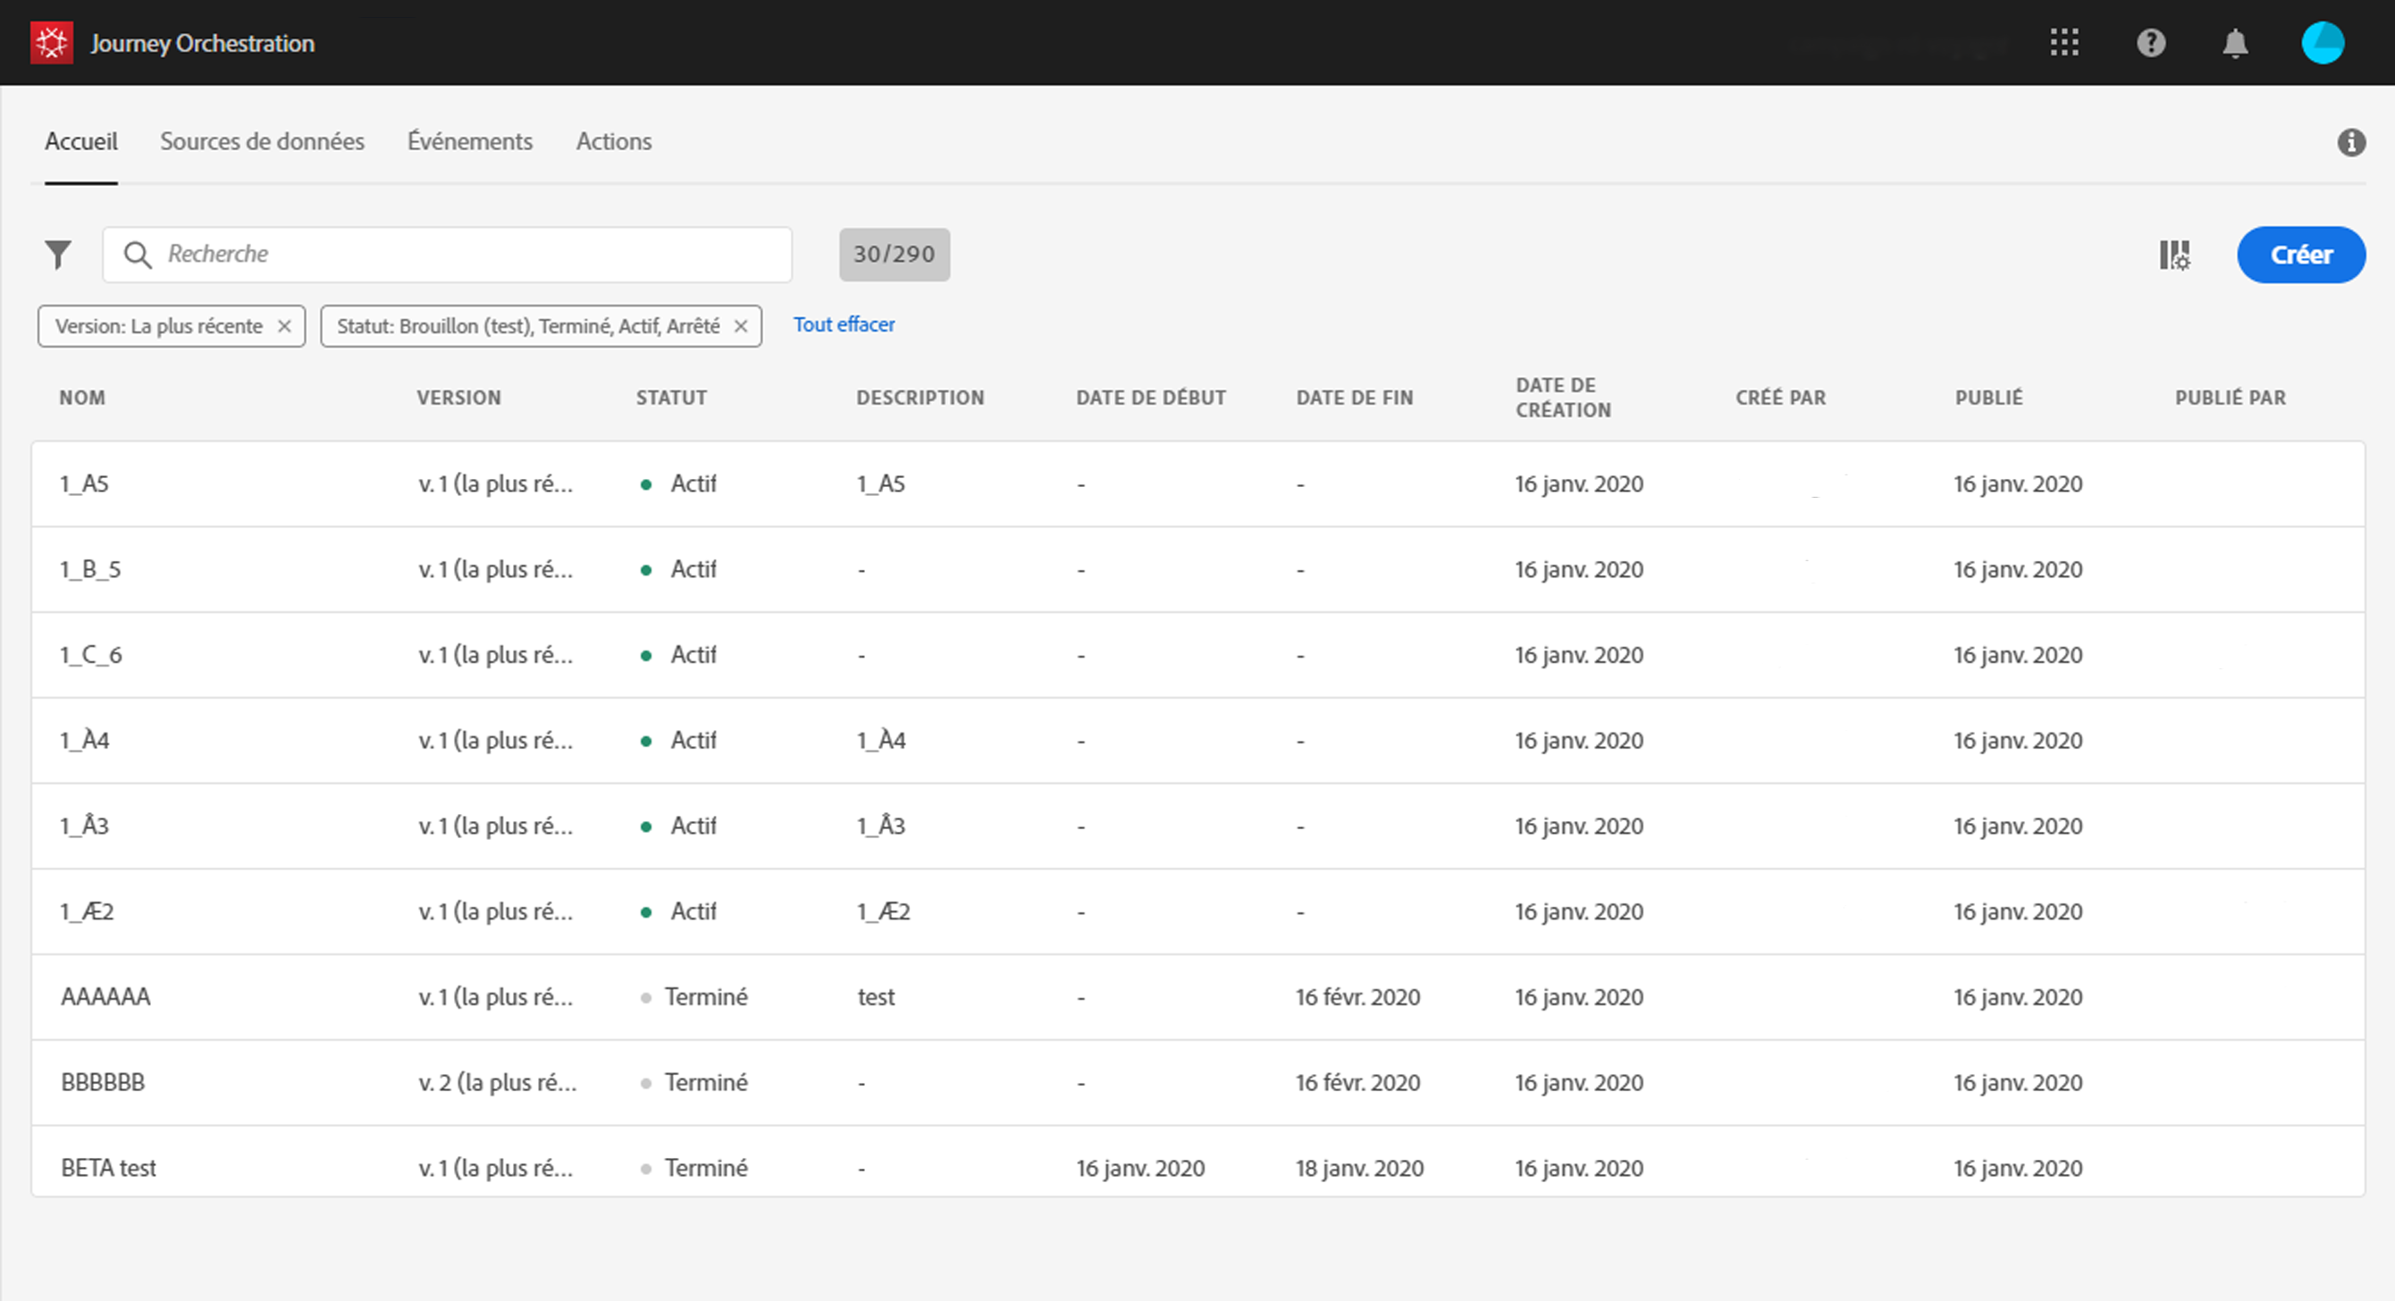Open the help question mark icon
The width and height of the screenshot is (2395, 1301).
pos(2150,43)
